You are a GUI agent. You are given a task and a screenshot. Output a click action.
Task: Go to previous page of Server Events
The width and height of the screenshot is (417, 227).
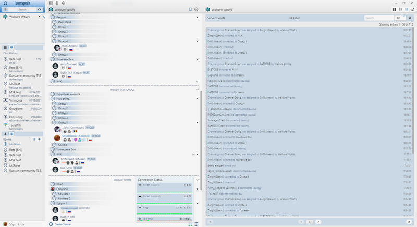301,222
